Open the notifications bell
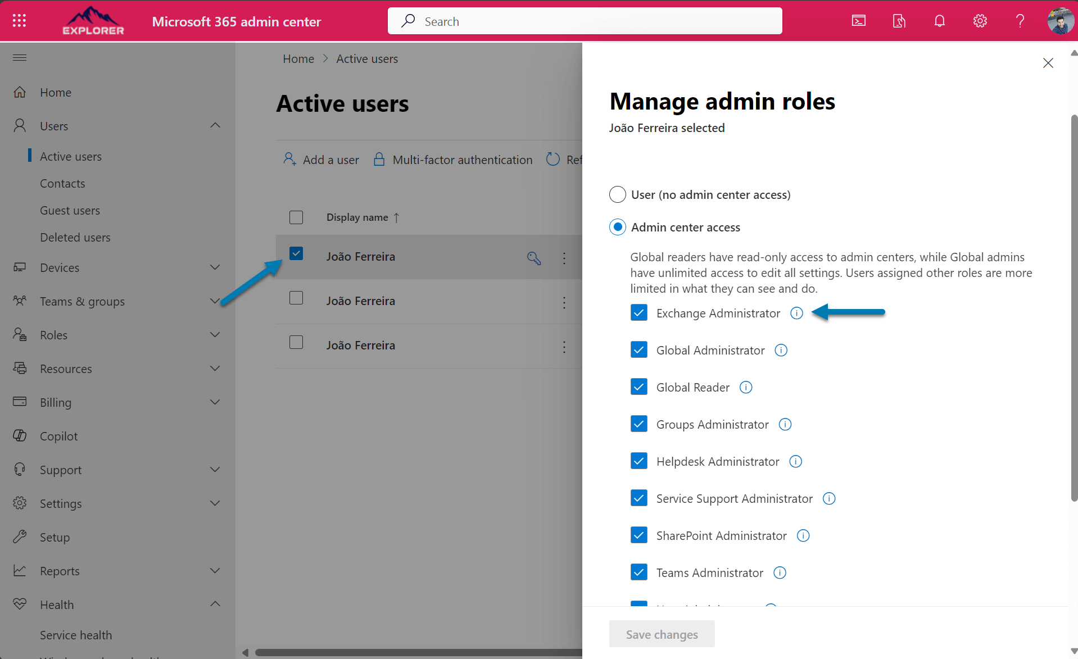The width and height of the screenshot is (1078, 659). 939,21
